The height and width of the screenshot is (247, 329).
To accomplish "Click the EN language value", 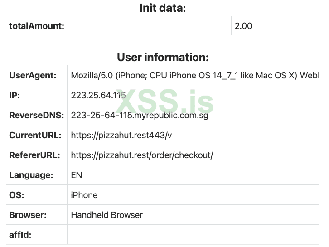I will pos(77,175).
